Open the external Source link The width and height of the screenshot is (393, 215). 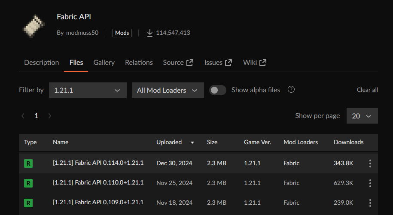(x=178, y=63)
